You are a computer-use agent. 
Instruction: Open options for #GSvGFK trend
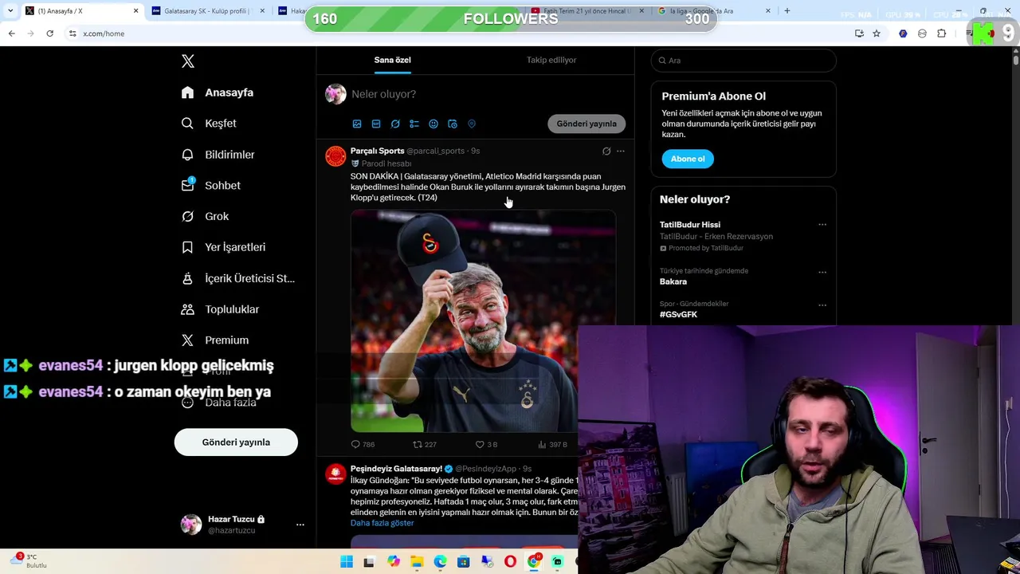click(x=822, y=305)
